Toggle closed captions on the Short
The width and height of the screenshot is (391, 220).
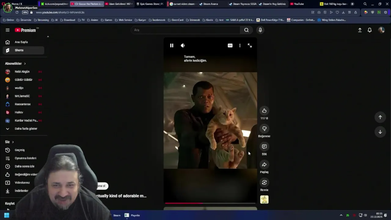pyautogui.click(x=230, y=46)
